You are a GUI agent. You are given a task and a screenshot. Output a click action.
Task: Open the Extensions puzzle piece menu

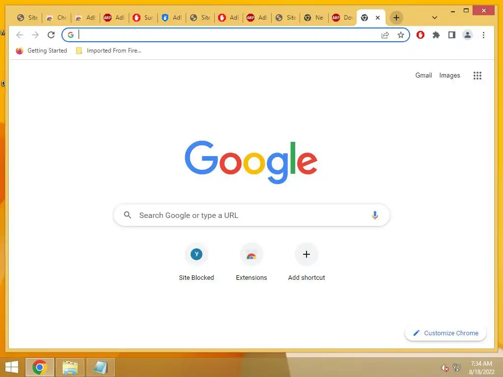click(436, 35)
